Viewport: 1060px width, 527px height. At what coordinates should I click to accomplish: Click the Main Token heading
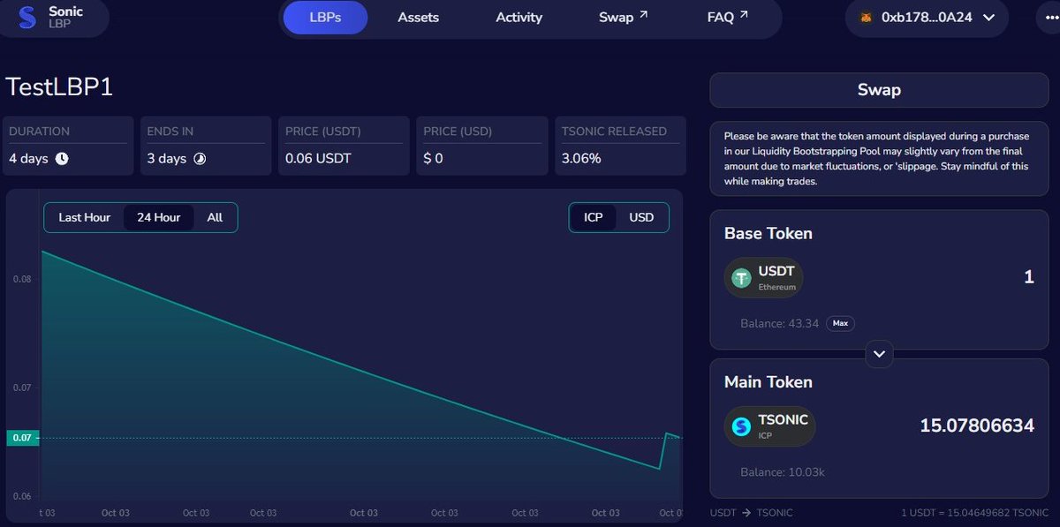click(x=768, y=382)
